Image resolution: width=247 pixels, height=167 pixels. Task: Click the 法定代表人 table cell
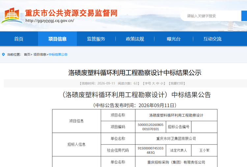pos(178,151)
